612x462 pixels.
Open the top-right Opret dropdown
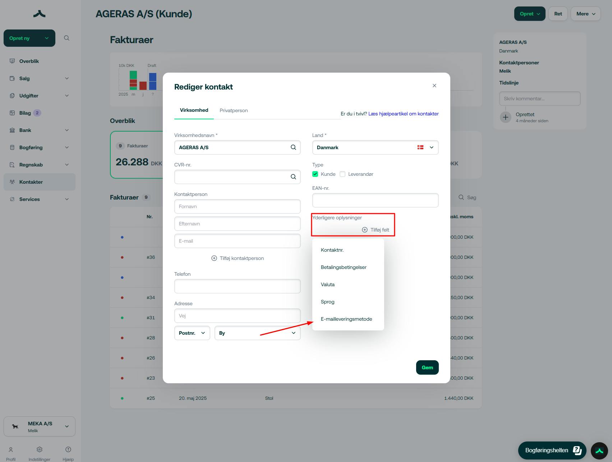(x=530, y=14)
